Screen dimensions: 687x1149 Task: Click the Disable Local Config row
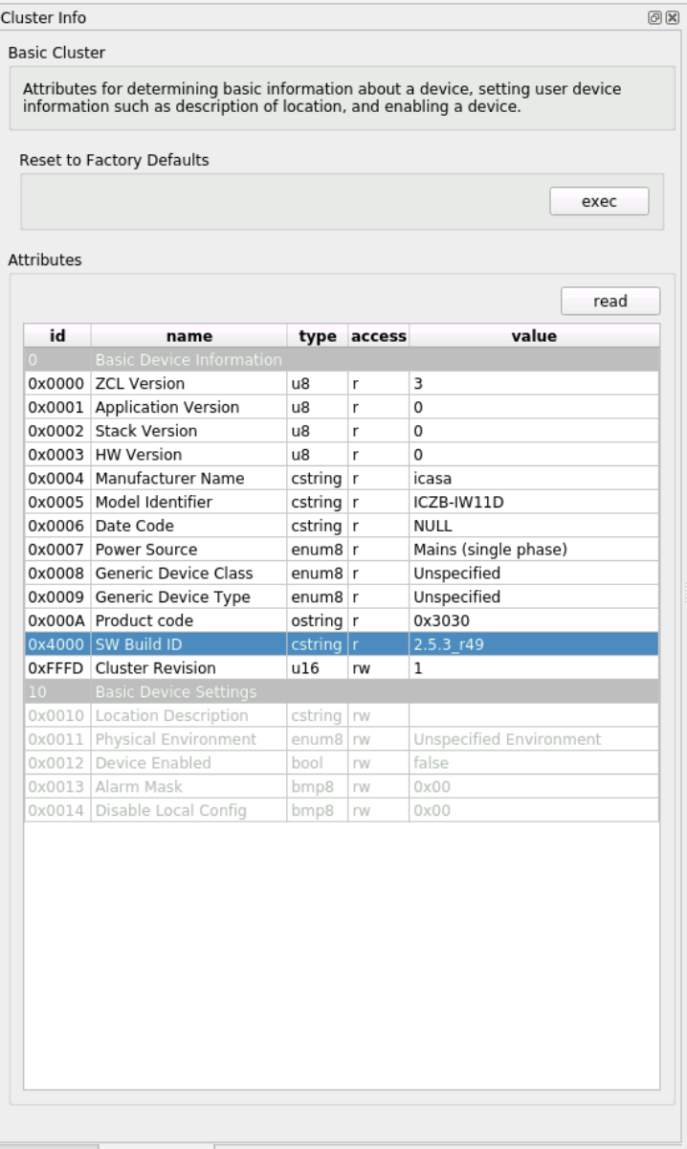pyautogui.click(x=342, y=810)
